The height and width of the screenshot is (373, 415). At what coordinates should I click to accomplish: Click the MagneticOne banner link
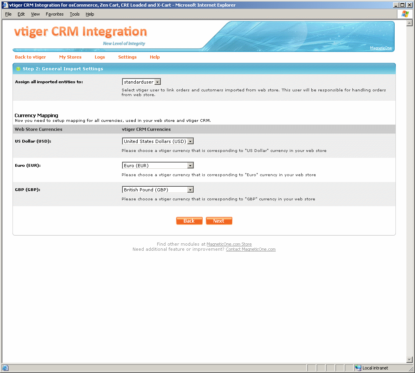381,48
